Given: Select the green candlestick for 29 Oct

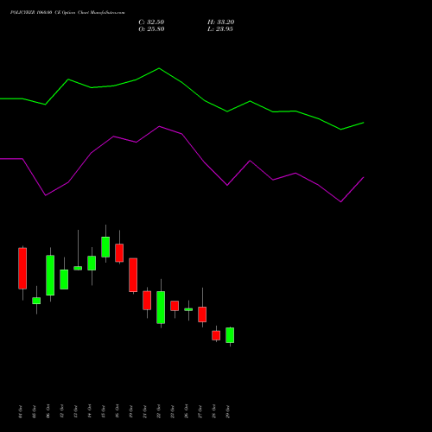Looking at the screenshot, I should [230, 335].
